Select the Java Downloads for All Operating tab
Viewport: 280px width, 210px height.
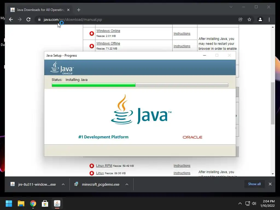point(40,10)
